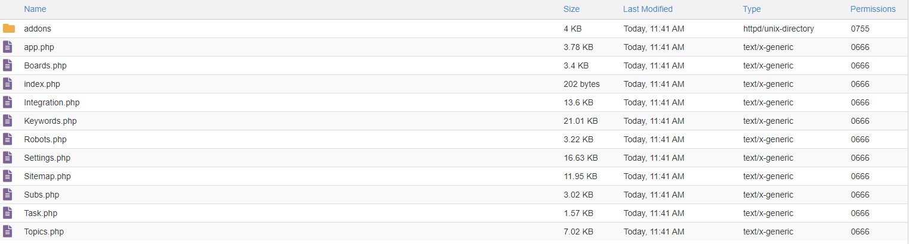
Task: Click the 0755 permissions of addons
Action: click(860, 29)
